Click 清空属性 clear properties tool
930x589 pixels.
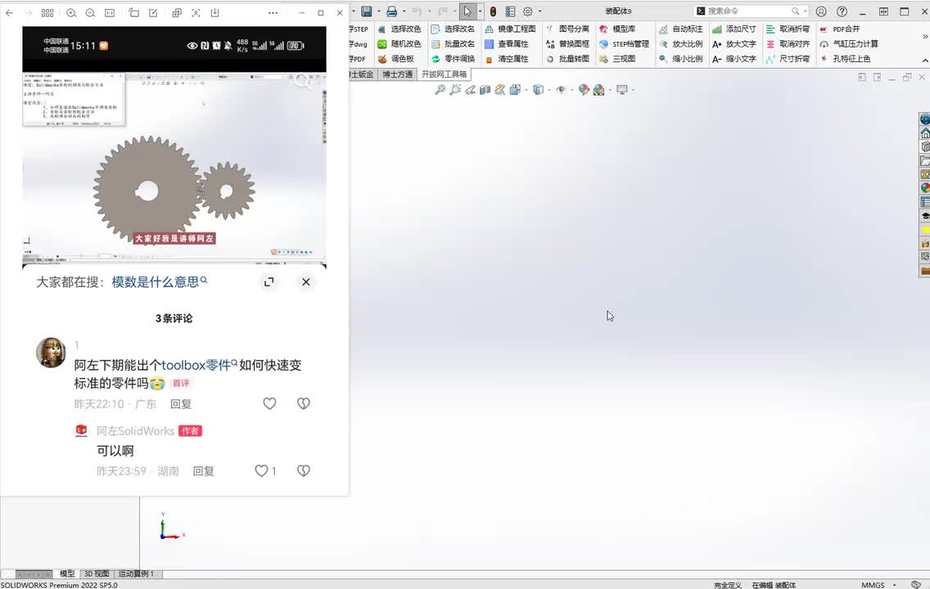[x=507, y=59]
